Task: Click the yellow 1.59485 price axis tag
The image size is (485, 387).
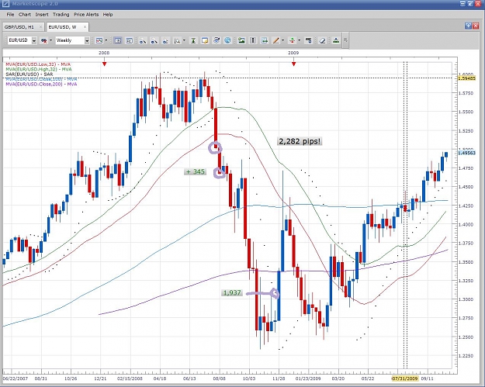Action: click(466, 78)
